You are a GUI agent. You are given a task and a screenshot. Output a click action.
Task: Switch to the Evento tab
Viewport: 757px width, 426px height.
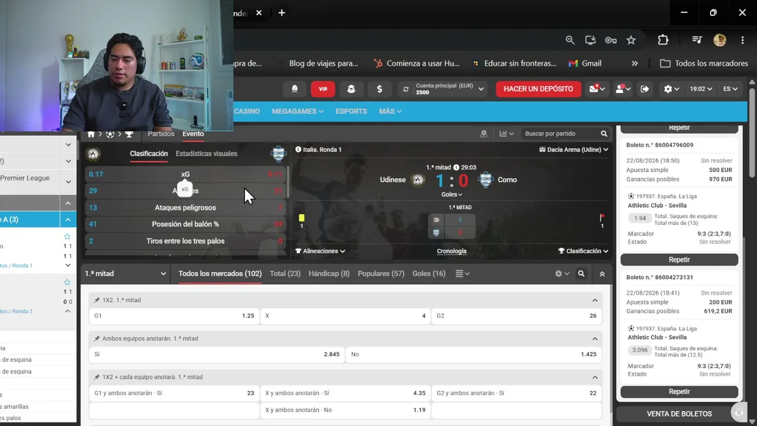point(193,134)
